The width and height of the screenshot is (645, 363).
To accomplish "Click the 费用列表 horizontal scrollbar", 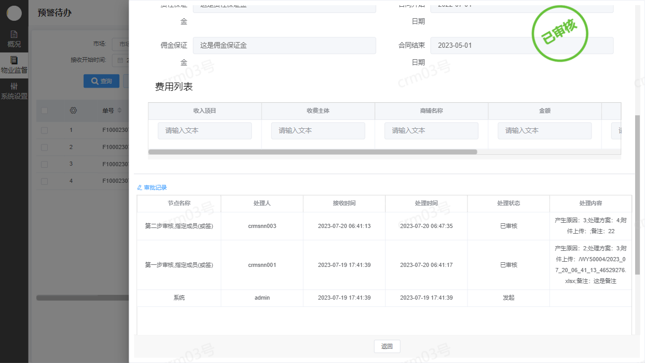I will [x=312, y=152].
